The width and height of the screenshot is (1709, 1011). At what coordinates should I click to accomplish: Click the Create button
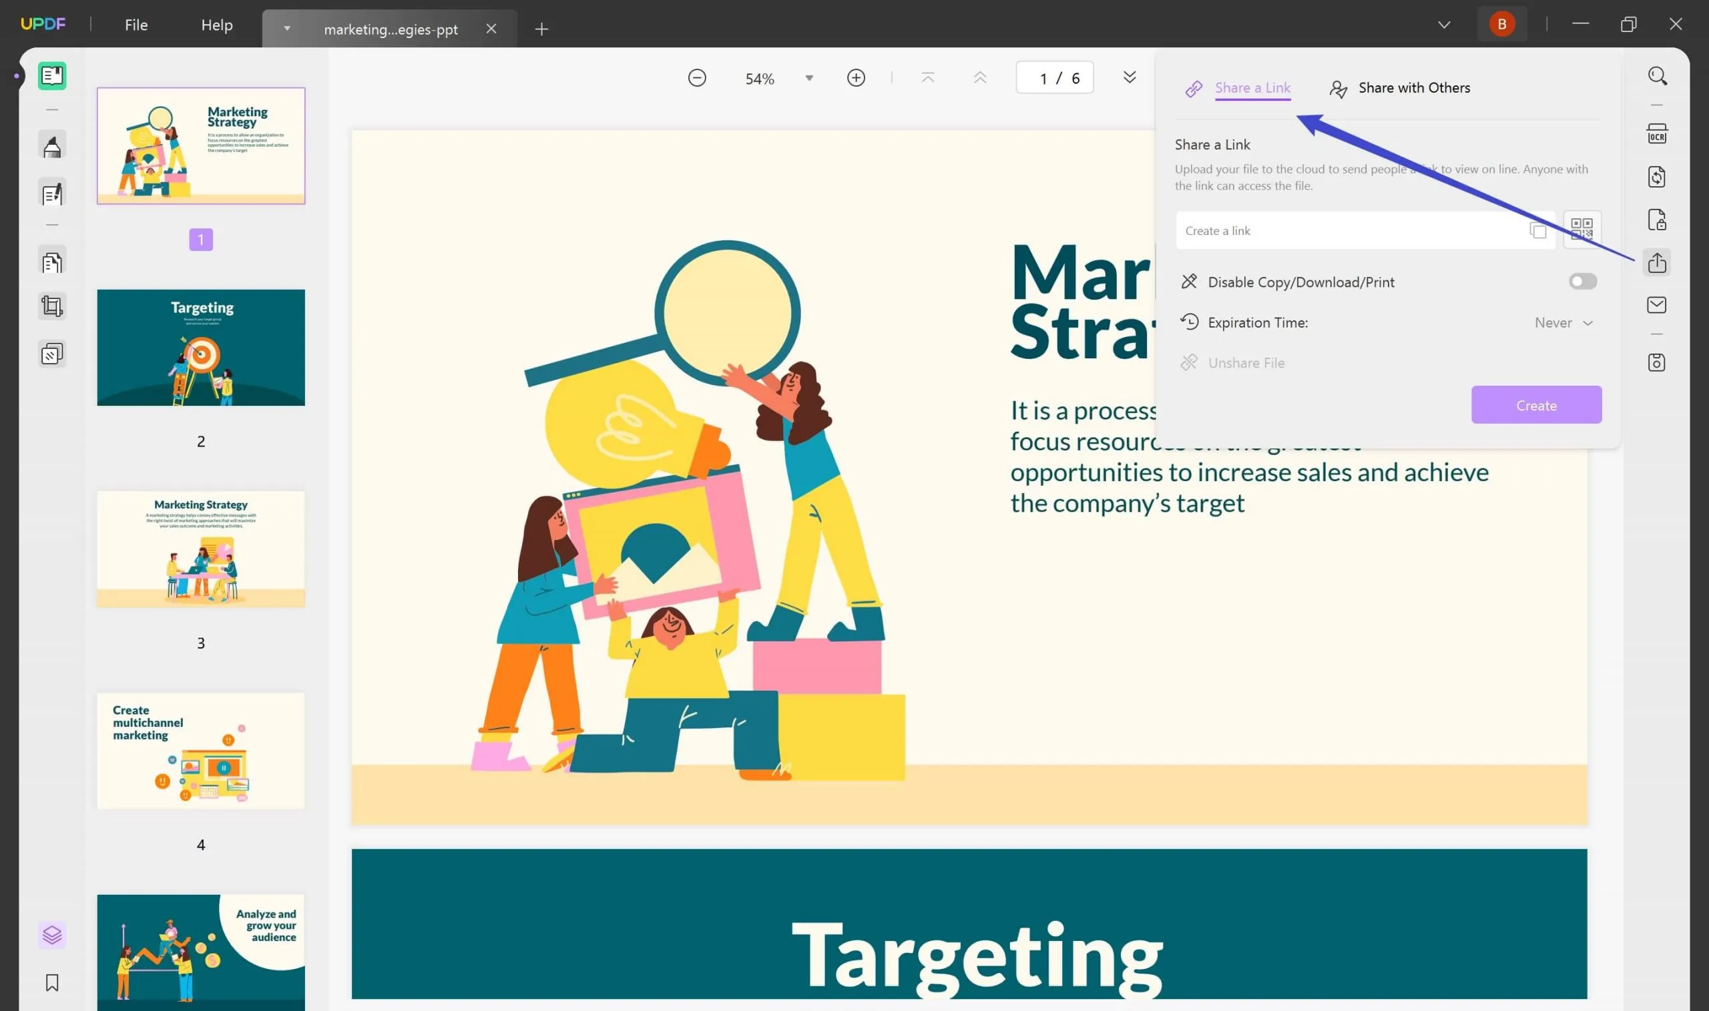1536,405
